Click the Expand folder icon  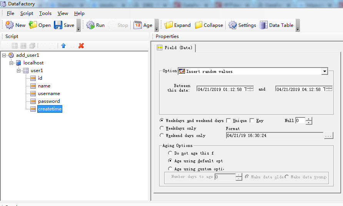[x=168, y=25]
